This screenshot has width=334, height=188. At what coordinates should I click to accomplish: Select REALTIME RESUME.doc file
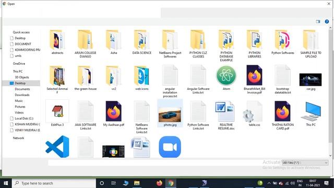tap(226, 115)
